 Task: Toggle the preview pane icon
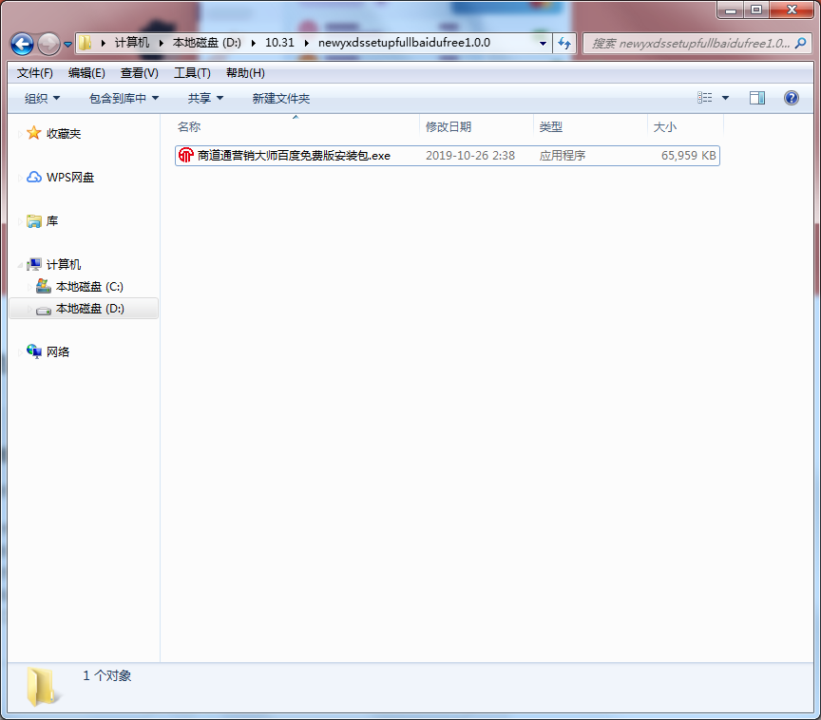[757, 98]
